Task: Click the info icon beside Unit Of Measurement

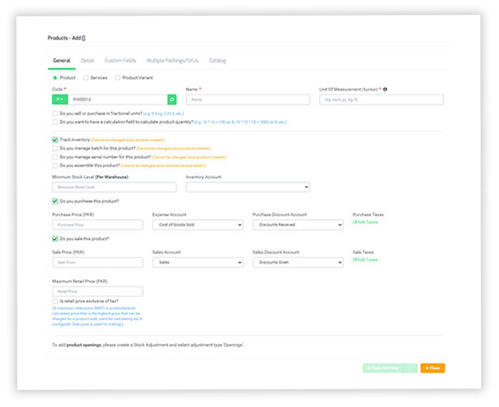Action: tap(385, 89)
